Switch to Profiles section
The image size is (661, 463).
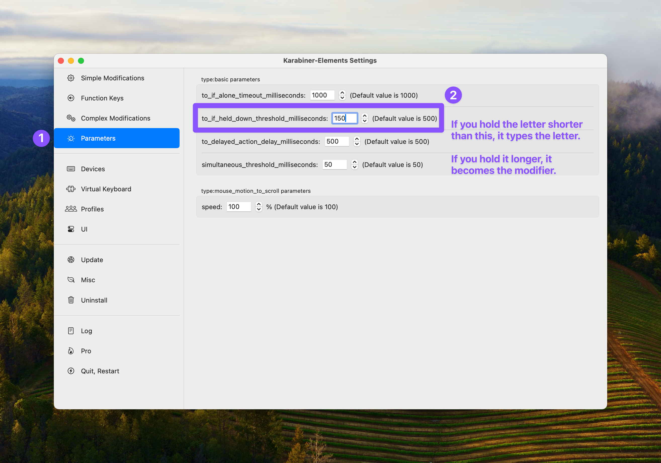pos(117,209)
